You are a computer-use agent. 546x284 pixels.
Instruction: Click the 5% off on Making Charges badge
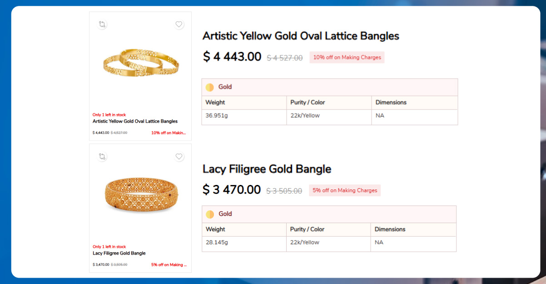click(x=344, y=190)
